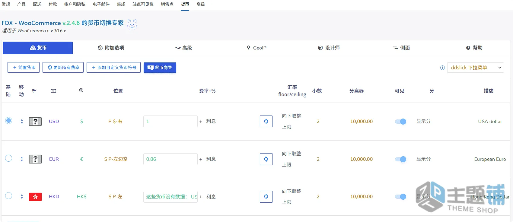Open the 配送 settings tab
The height and width of the screenshot is (222, 513).
point(37,4)
